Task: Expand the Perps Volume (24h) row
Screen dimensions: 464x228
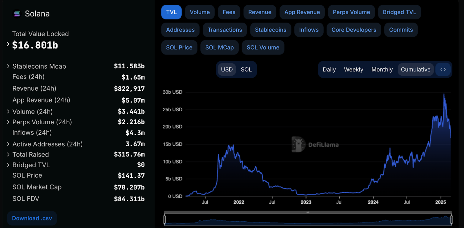Action: [8, 122]
